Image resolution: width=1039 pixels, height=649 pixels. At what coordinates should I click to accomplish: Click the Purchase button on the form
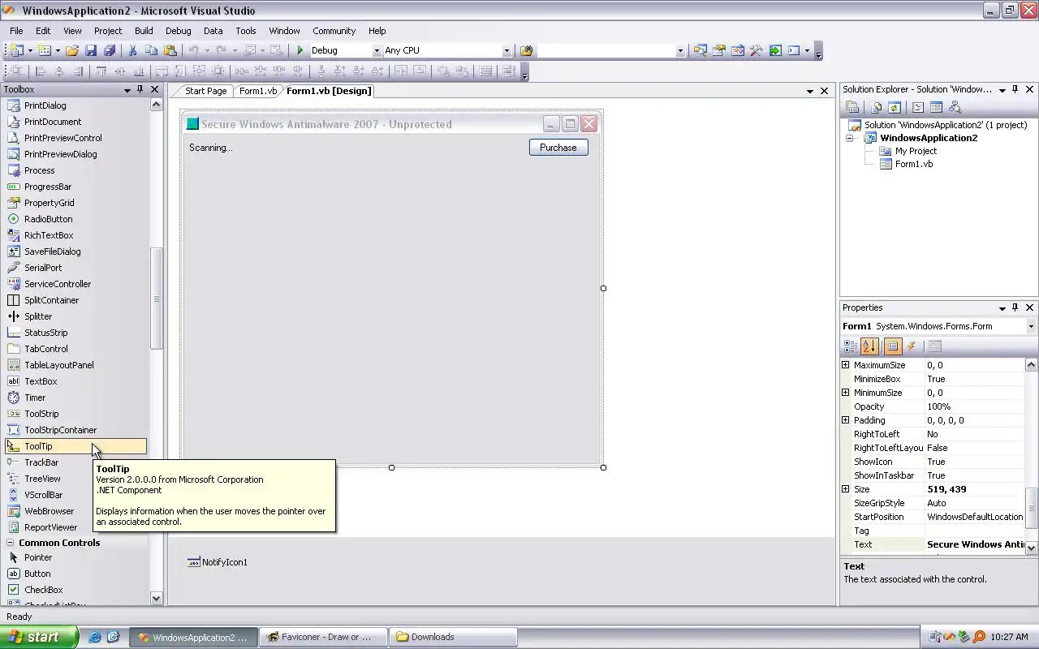(x=558, y=148)
